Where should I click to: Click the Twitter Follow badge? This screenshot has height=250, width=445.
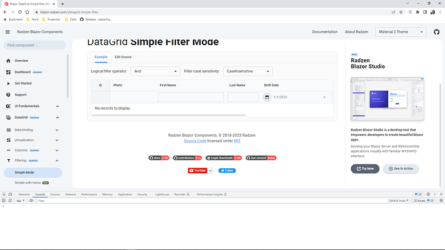pos(227,171)
